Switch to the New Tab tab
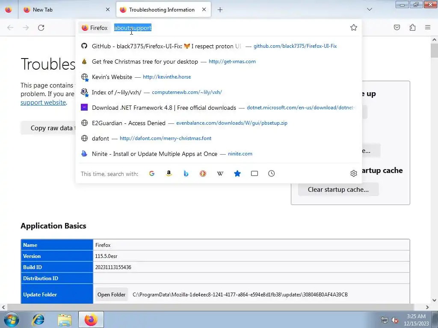 pyautogui.click(x=66, y=9)
